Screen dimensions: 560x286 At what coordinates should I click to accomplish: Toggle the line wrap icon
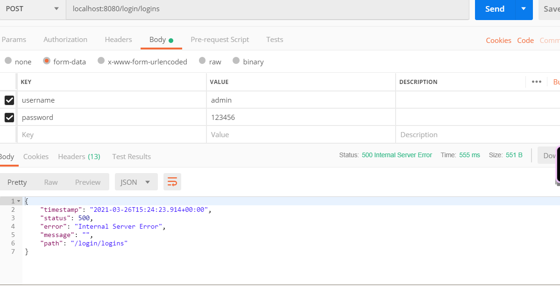(x=172, y=182)
